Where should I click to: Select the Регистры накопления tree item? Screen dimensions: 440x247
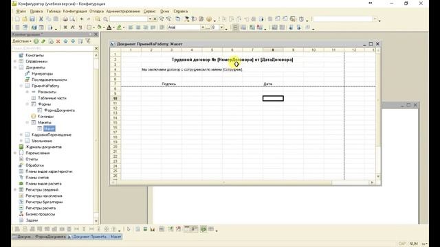tap(44, 196)
